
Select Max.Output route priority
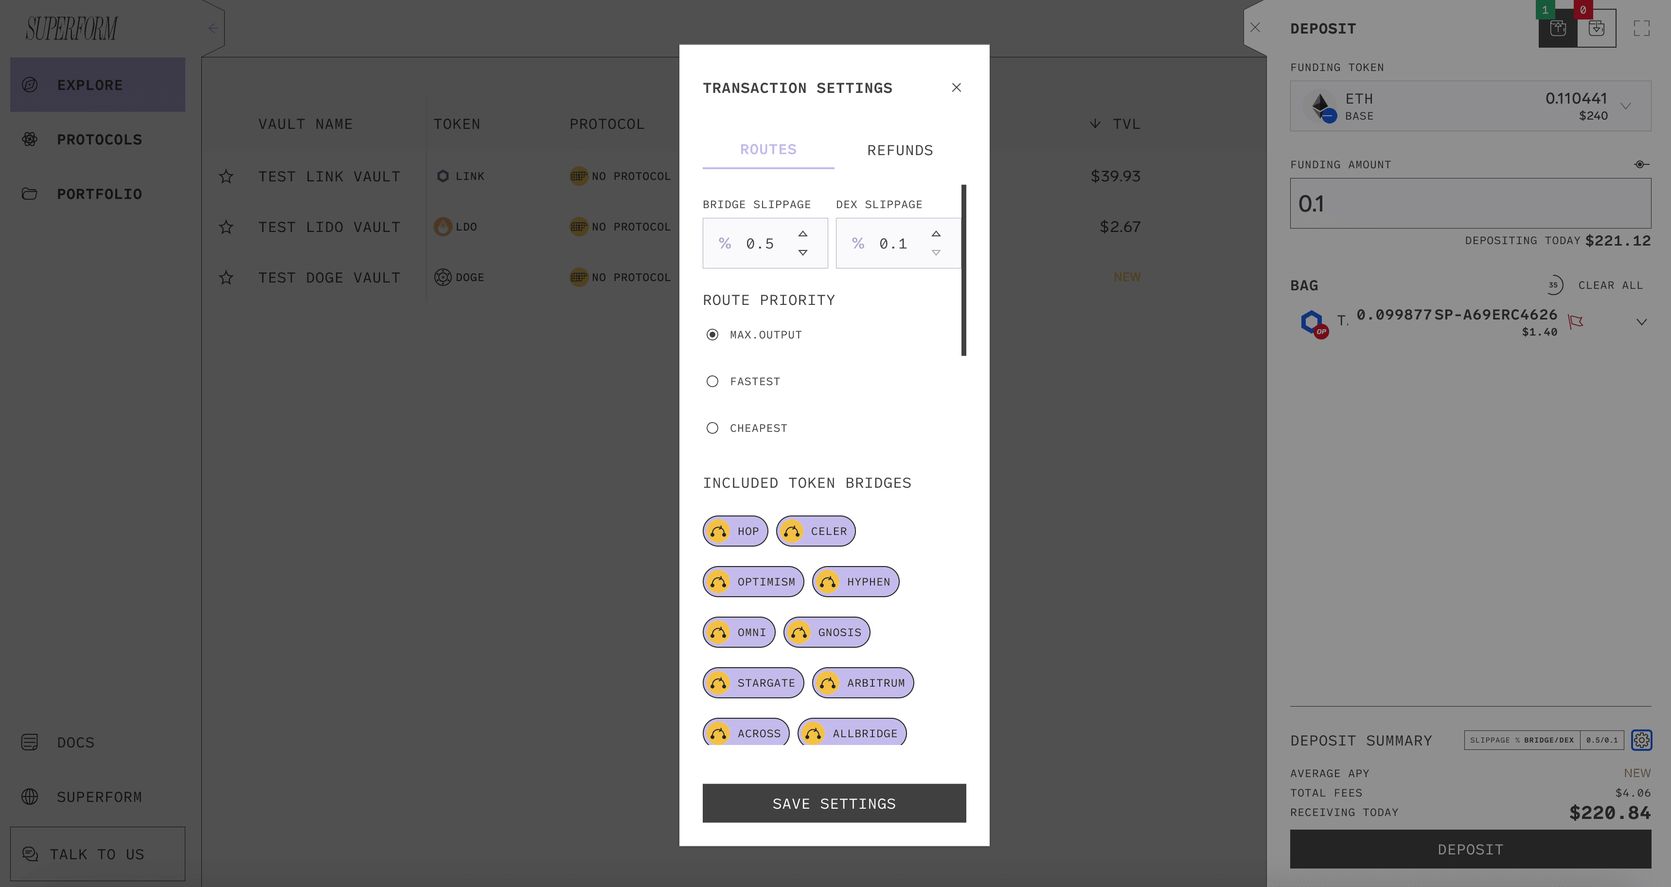(x=712, y=335)
